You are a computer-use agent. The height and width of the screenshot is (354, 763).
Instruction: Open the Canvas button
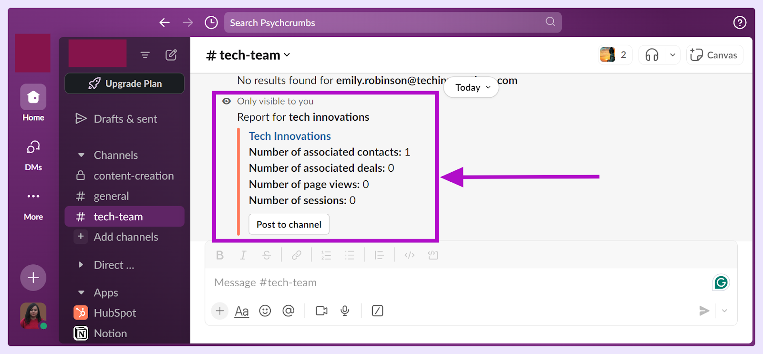[714, 55]
